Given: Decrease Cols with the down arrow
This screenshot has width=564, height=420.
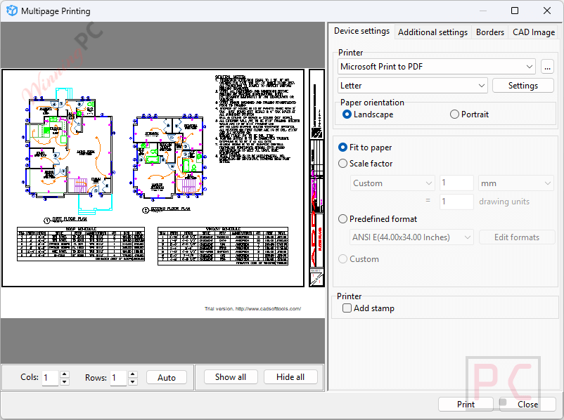Looking at the screenshot, I should pyautogui.click(x=65, y=382).
